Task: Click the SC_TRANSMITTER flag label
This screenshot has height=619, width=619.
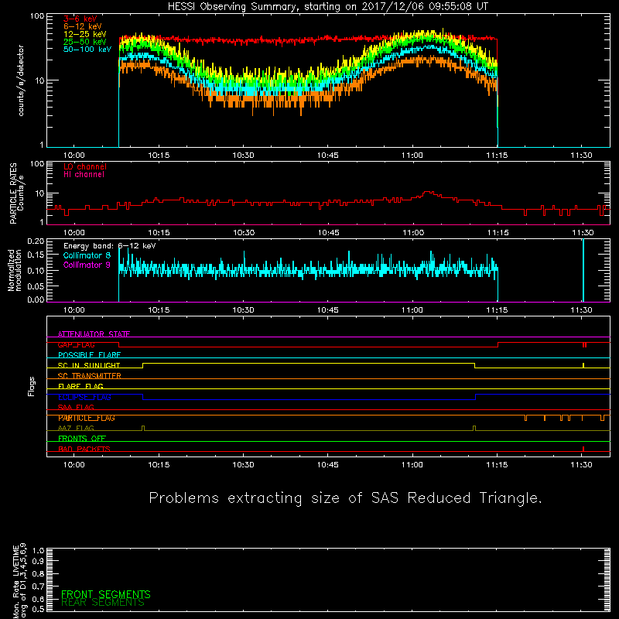Action: click(90, 376)
